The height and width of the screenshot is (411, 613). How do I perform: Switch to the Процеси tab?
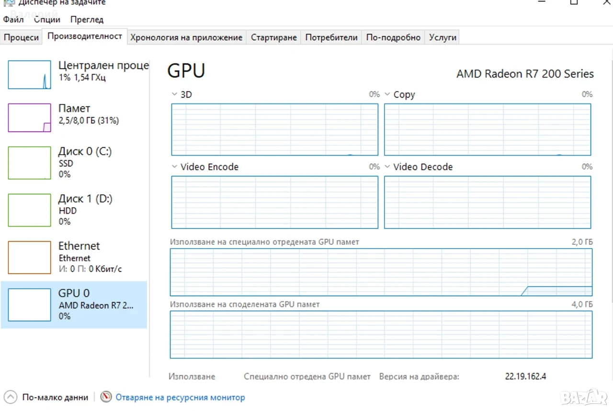[21, 37]
